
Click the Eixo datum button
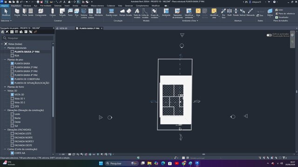tap(260, 15)
